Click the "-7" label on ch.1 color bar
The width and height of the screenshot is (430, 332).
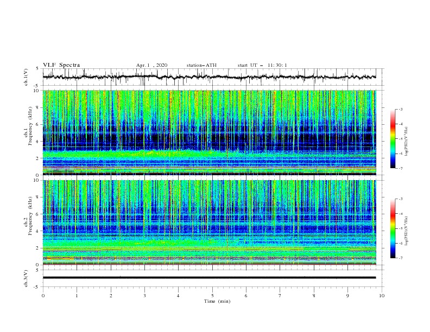(x=401, y=168)
